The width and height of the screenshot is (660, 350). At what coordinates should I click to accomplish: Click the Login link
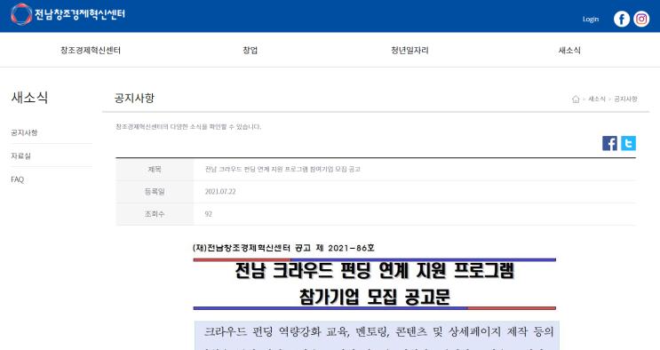tap(591, 19)
